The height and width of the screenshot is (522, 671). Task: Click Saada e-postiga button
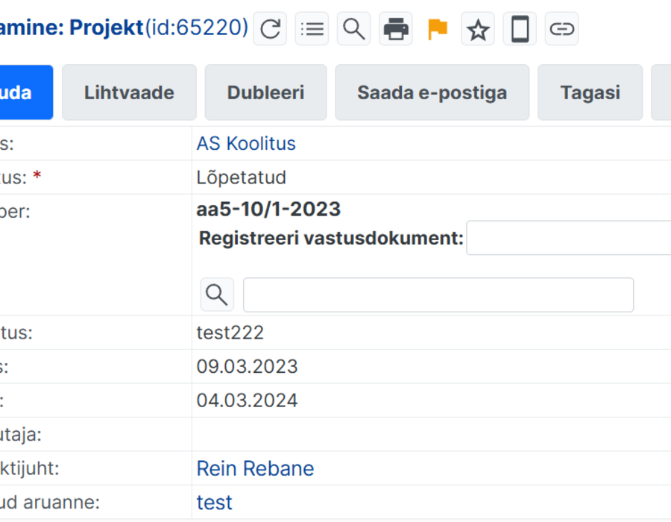pyautogui.click(x=432, y=92)
